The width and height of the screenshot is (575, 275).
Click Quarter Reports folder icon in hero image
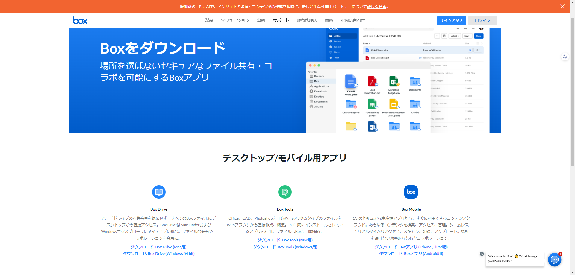[351, 104]
